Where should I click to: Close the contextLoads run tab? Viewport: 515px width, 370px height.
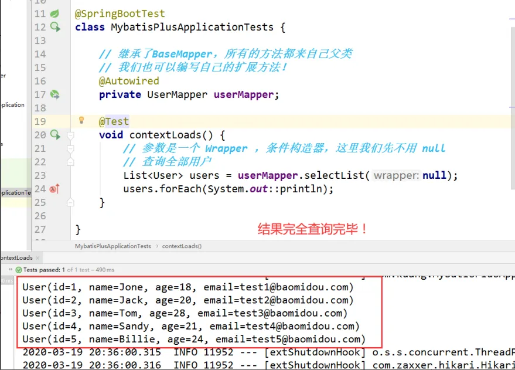37,258
